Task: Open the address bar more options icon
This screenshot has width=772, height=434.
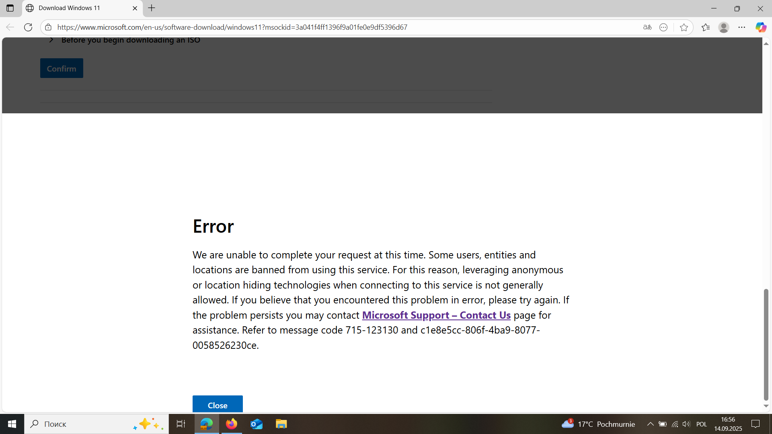Action: tap(663, 27)
